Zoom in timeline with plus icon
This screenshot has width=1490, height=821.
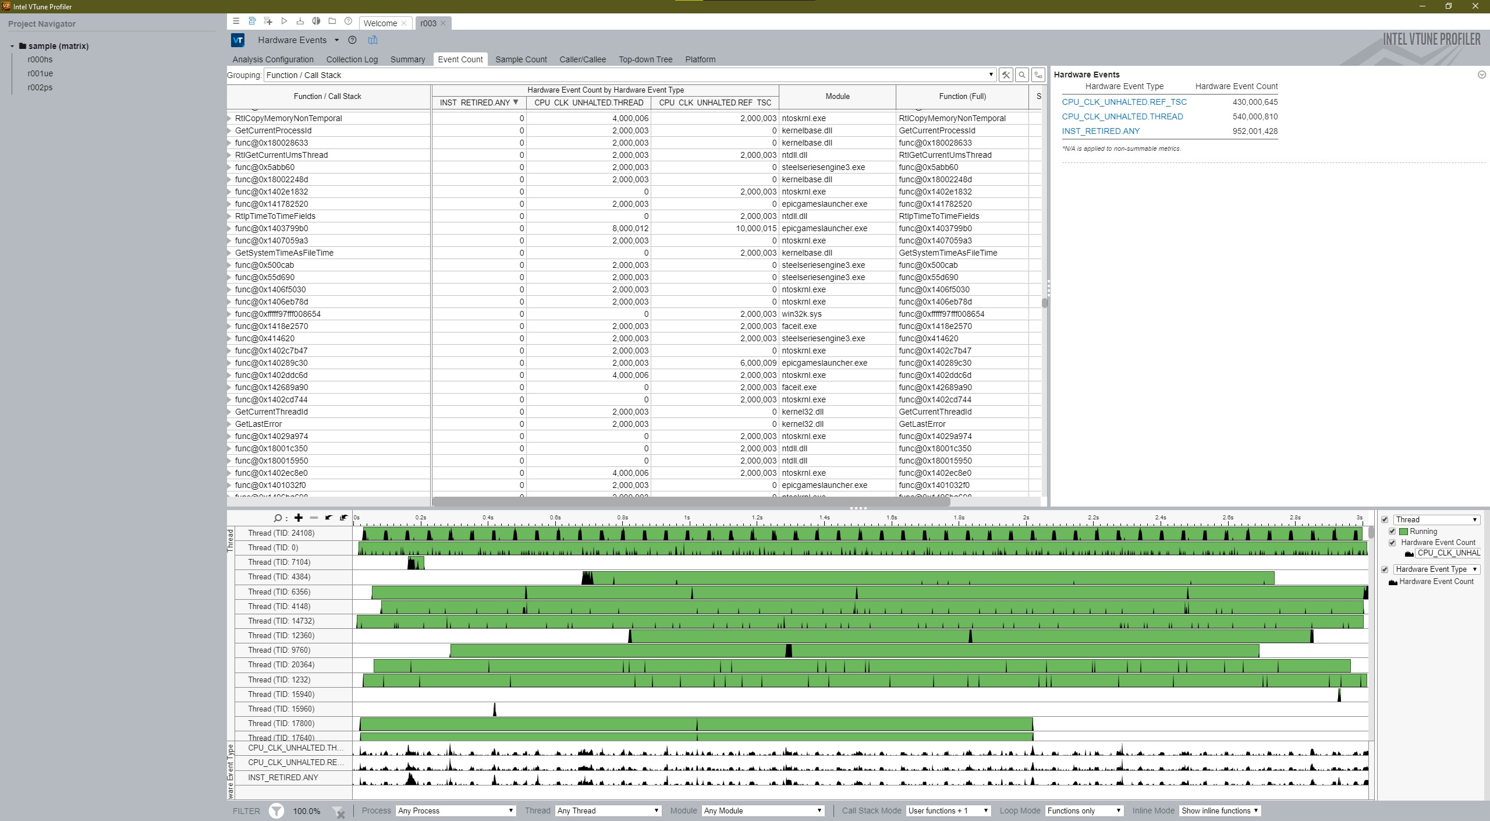click(299, 518)
